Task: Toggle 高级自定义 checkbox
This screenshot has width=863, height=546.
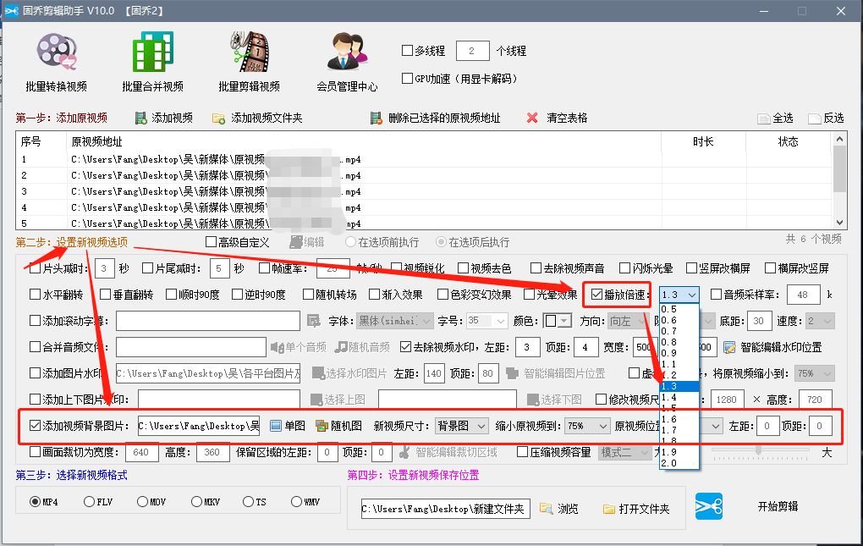Action: pos(211,241)
